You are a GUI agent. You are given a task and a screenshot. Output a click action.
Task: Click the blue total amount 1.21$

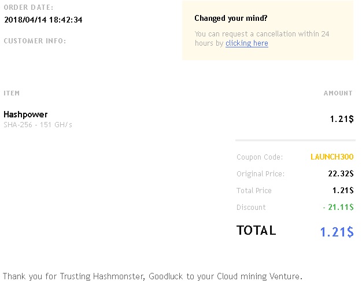tap(337, 232)
